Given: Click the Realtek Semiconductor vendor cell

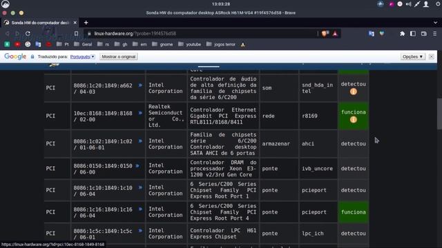Looking at the screenshot, I should (x=166, y=116).
